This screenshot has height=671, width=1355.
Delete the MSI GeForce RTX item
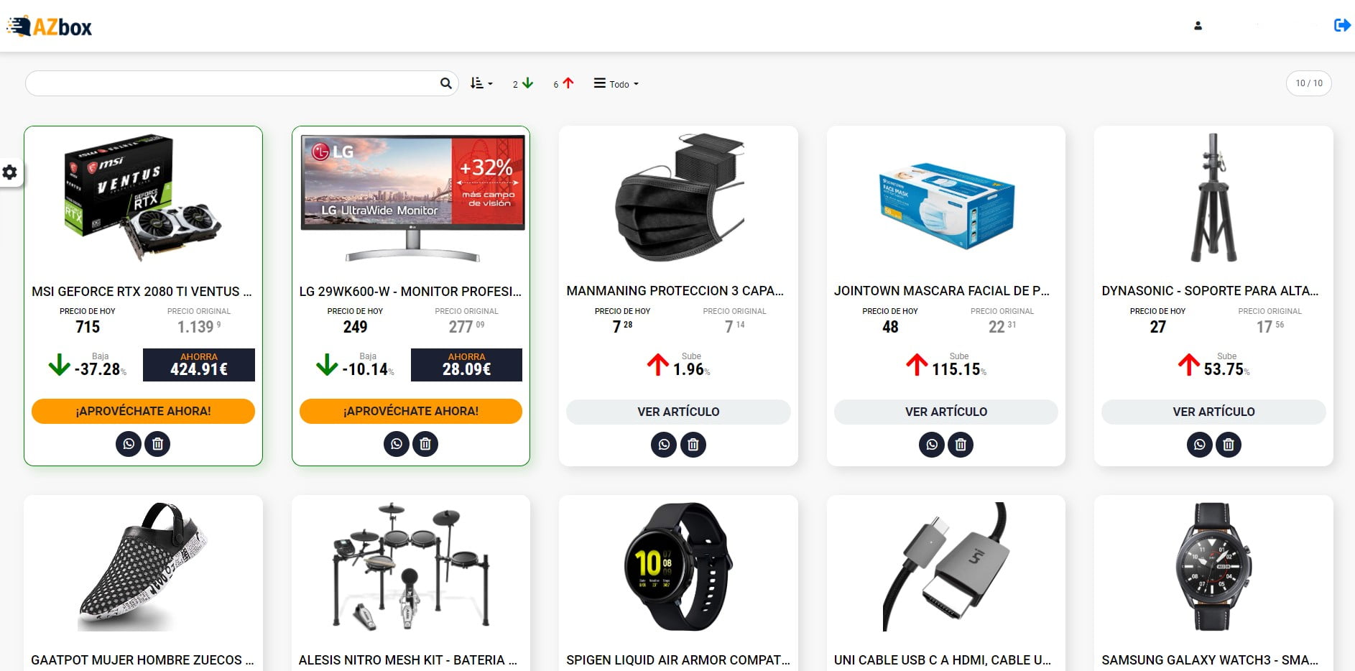point(157,444)
